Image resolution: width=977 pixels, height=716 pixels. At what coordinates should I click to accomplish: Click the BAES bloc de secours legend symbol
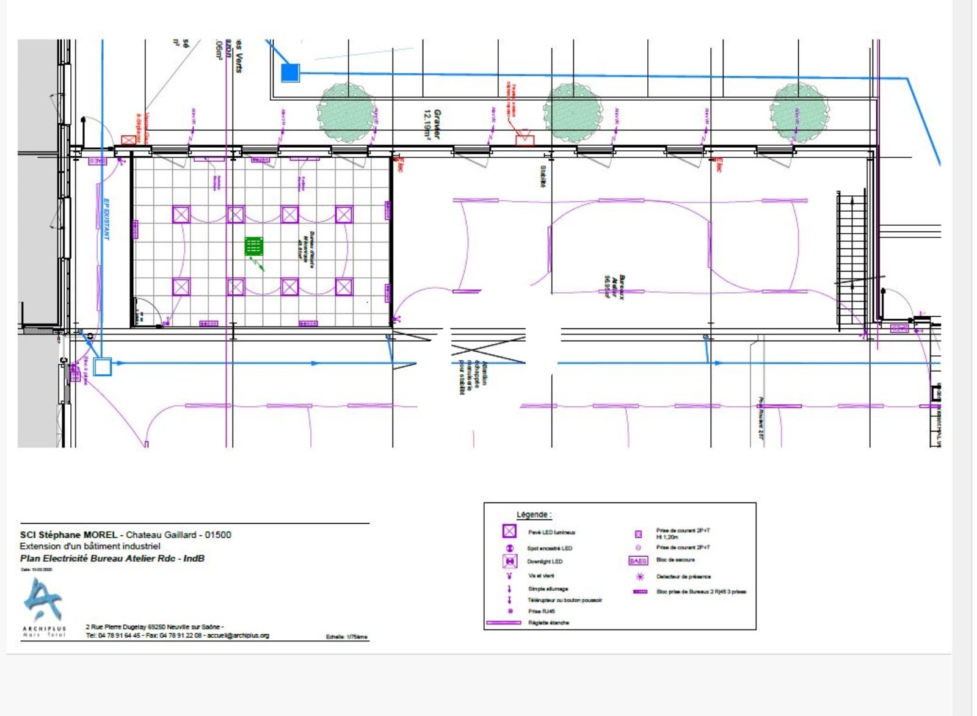coord(637,560)
